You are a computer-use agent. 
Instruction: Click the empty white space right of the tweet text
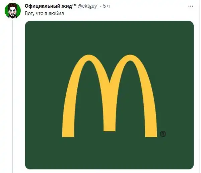[x=128, y=13]
